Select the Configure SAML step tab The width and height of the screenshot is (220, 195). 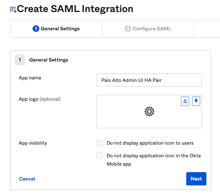pos(148,29)
